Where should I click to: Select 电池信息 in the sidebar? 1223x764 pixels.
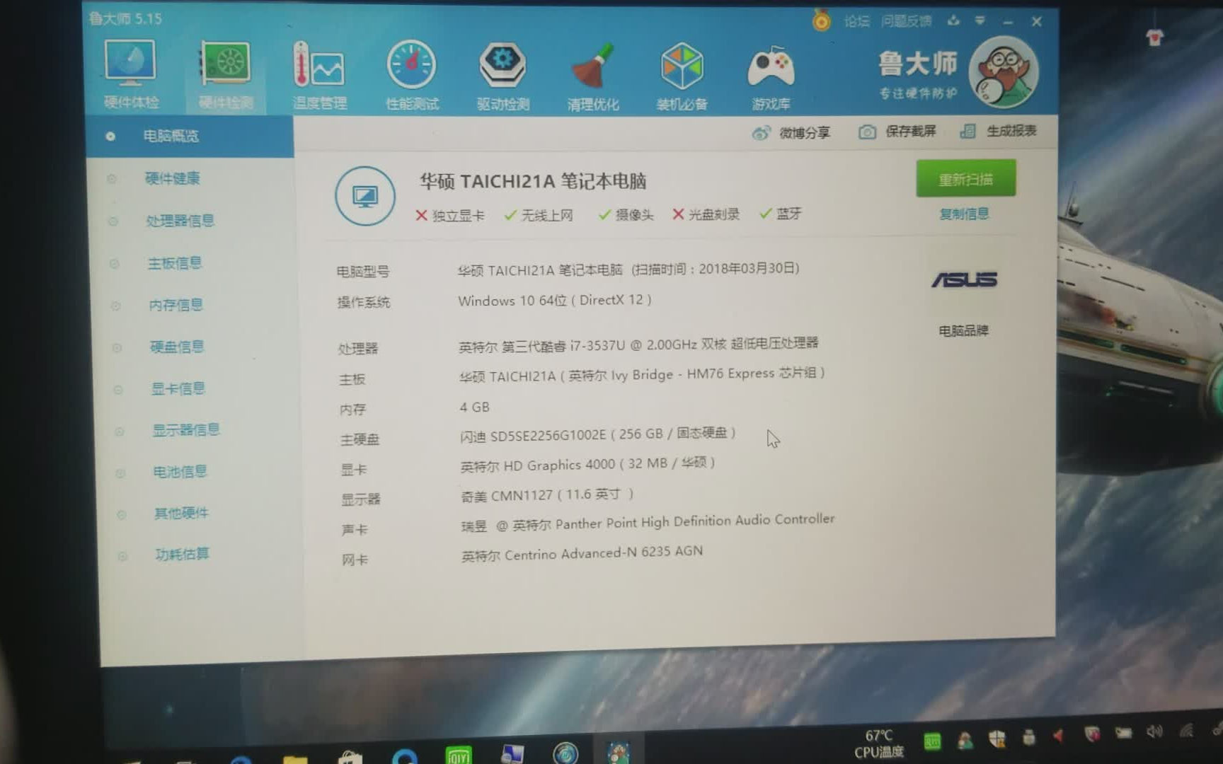(x=180, y=472)
